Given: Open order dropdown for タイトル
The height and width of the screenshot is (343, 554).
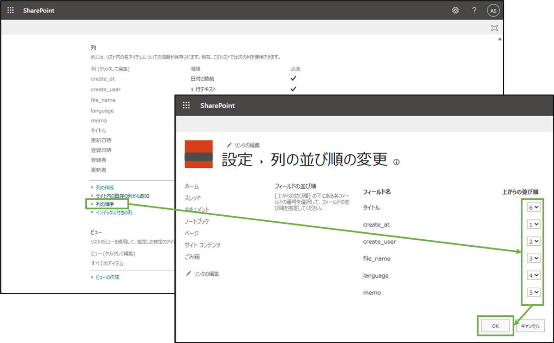Looking at the screenshot, I should pyautogui.click(x=534, y=208).
